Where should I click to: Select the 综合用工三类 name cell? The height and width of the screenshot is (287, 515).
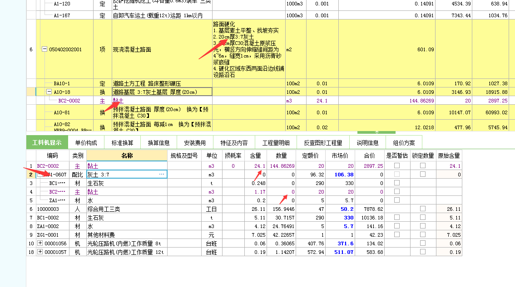pos(127,209)
